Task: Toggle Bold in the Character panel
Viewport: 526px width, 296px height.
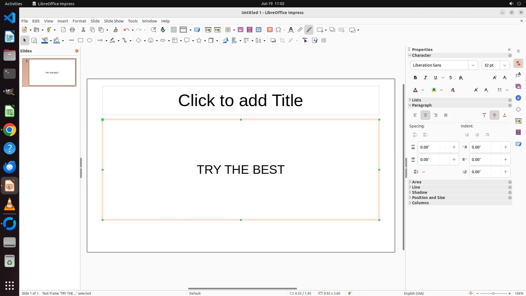Action: pyautogui.click(x=415, y=78)
